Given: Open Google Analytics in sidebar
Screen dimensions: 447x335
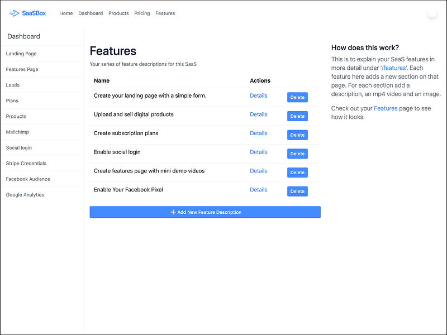Looking at the screenshot, I should pos(42,194).
